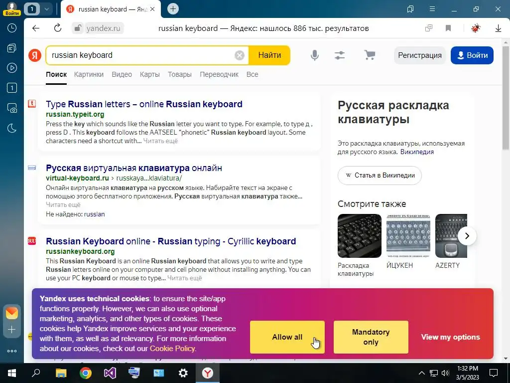Switch to the Картинки tab
The height and width of the screenshot is (383, 510).
[x=89, y=74]
